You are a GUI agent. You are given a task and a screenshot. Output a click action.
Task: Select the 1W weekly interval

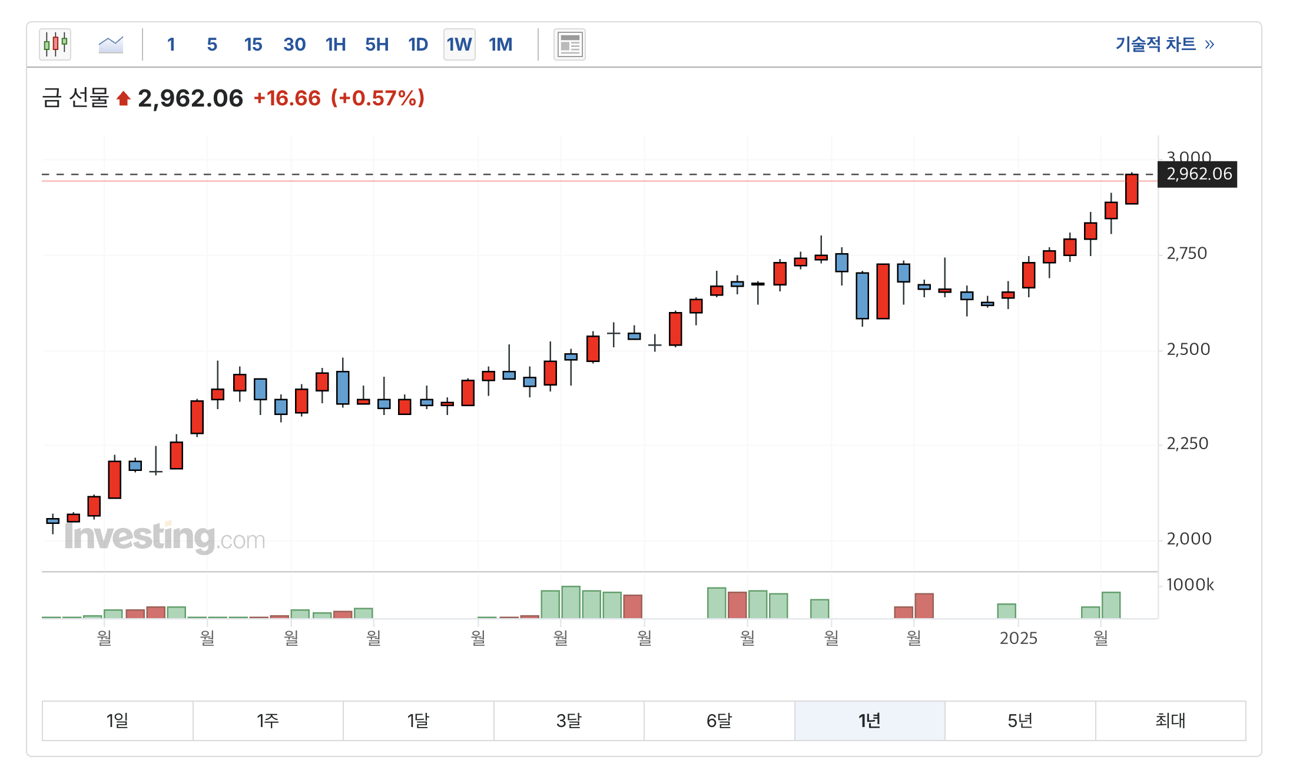459,44
